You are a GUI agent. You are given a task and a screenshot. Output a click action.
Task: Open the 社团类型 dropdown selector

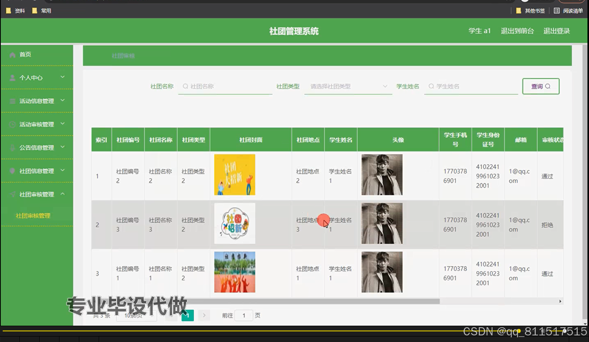coord(348,86)
